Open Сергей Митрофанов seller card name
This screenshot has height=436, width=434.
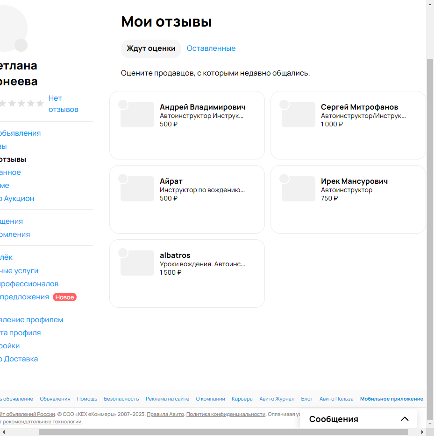coord(359,107)
